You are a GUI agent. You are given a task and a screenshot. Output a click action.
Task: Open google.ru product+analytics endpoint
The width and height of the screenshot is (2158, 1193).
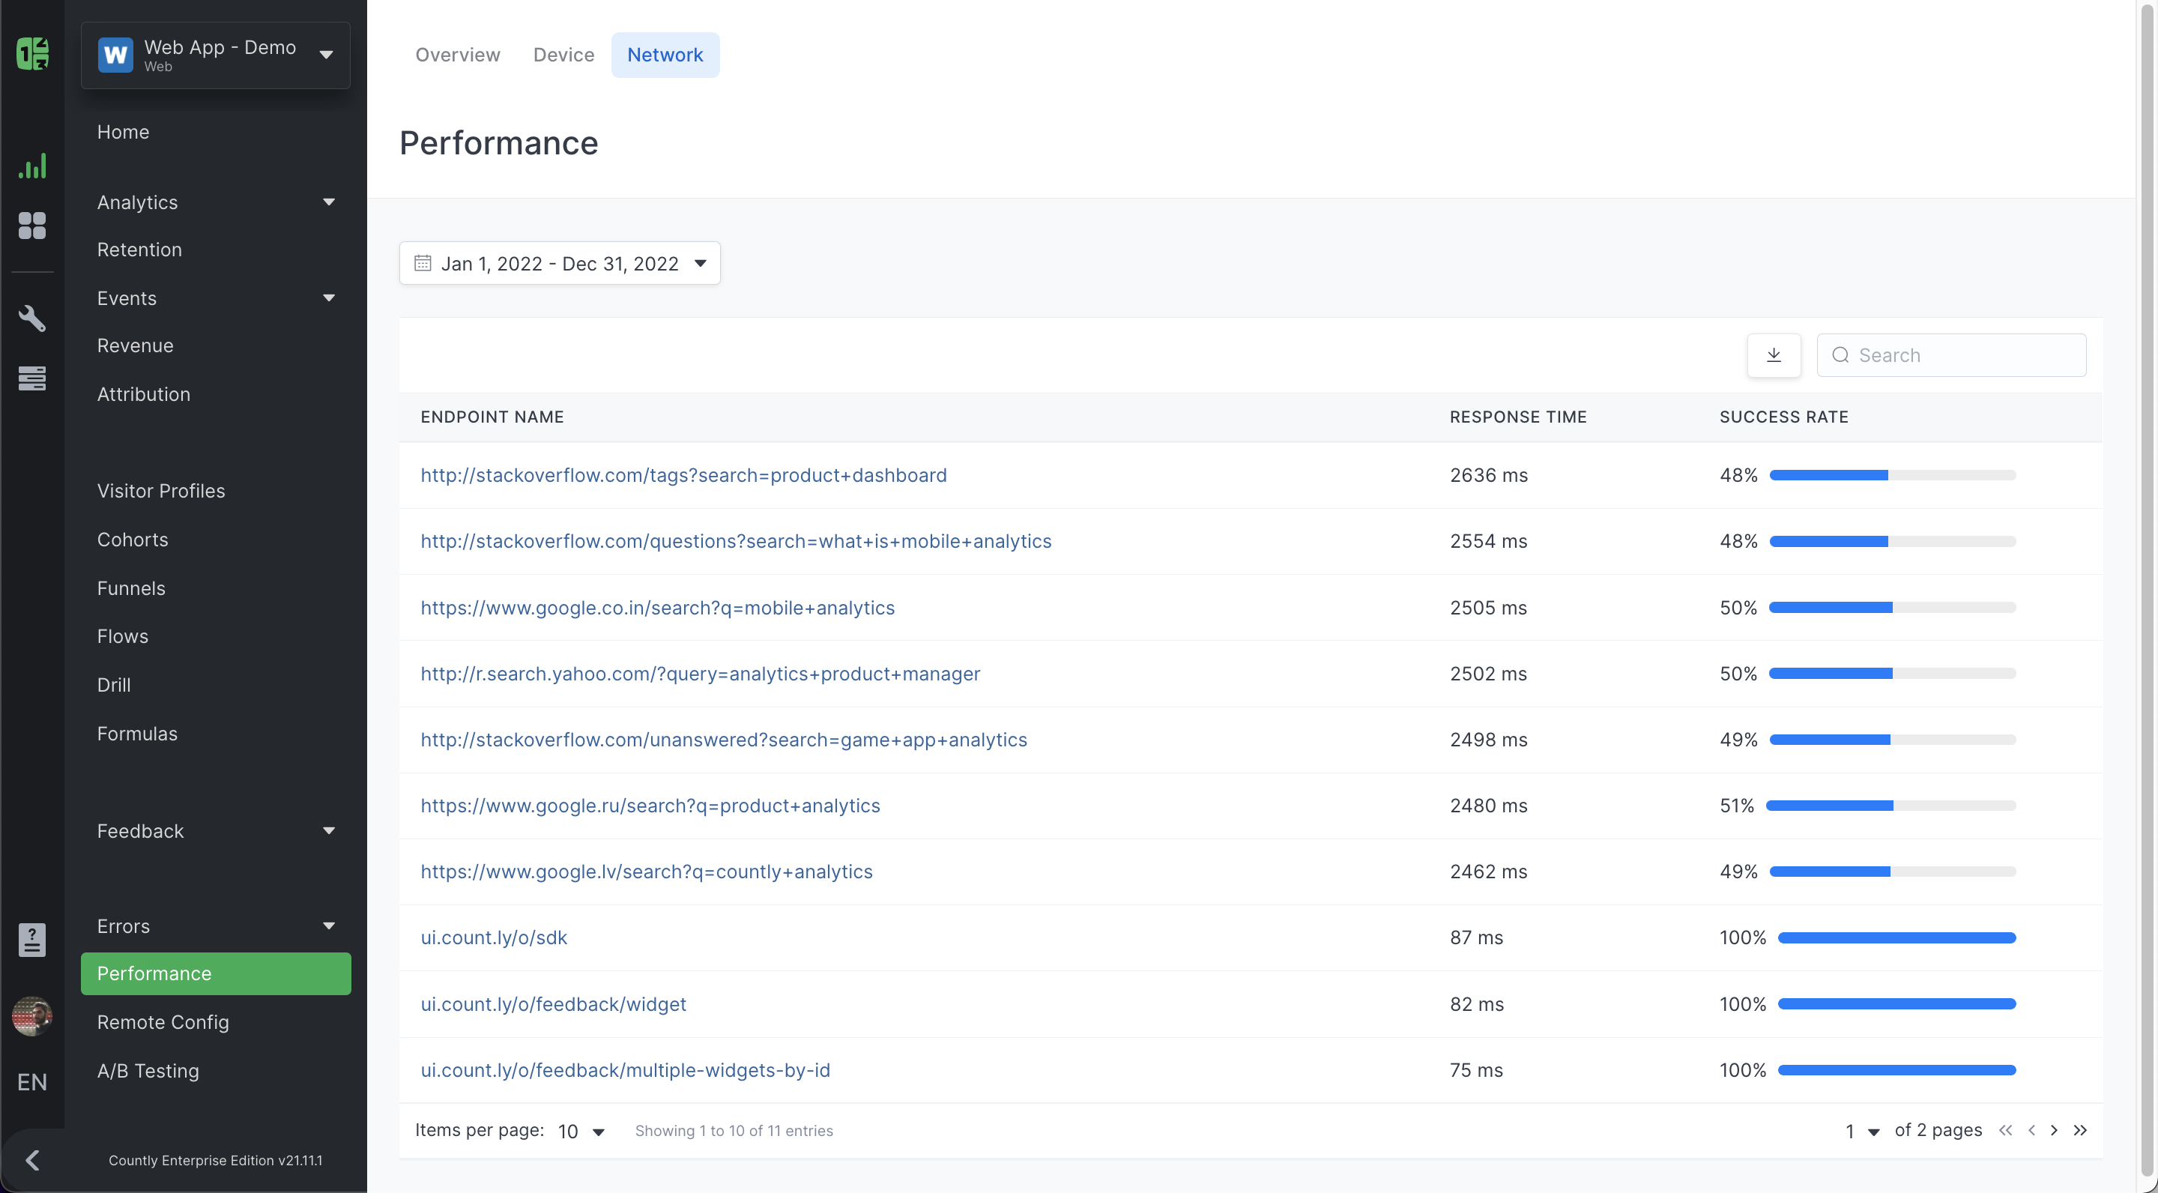coord(650,806)
